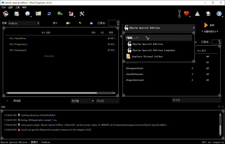Screen dimensions: 225x144
Task: Open settings wrench and screwdriver icon
Action: (82, 14)
